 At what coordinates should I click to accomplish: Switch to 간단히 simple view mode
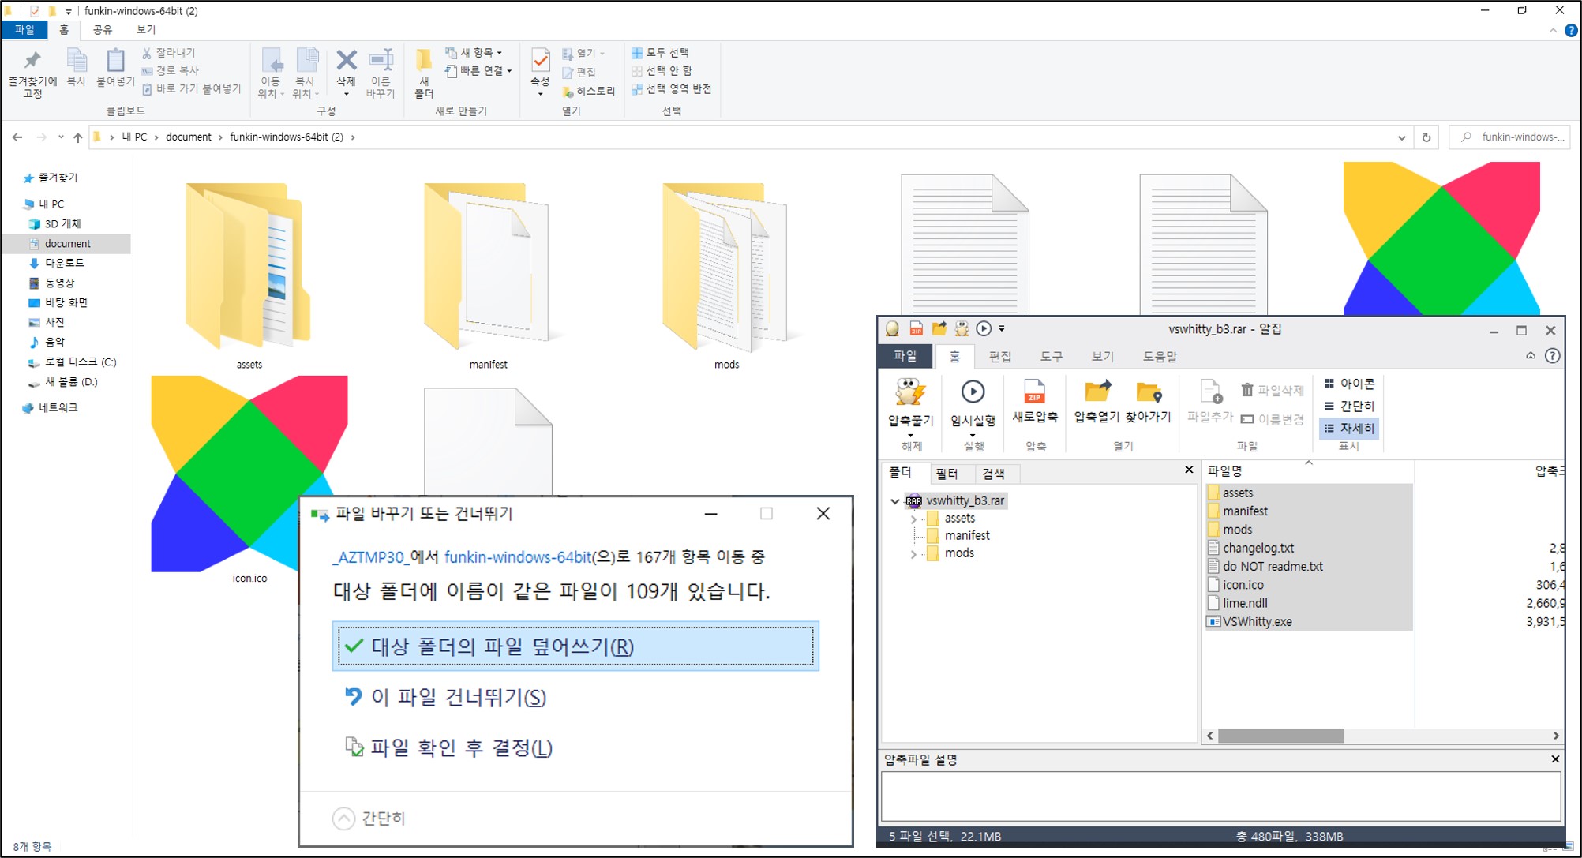(1349, 406)
